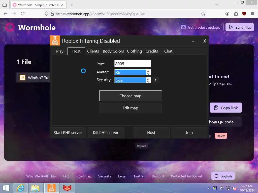Viewport: 258px width, 193px height.
Task: Open Internet Explorer from taskbar
Action: coord(21,188)
